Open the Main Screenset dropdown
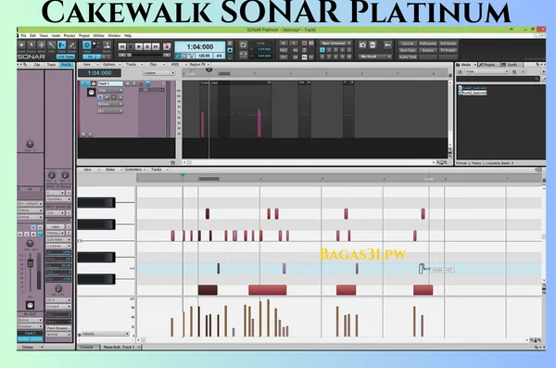 335,44
